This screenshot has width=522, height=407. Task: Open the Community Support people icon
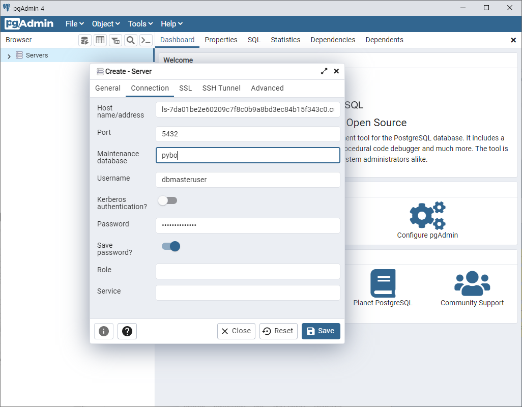[472, 283]
